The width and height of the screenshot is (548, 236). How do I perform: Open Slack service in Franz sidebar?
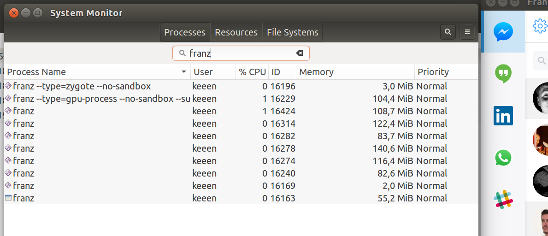pyautogui.click(x=503, y=200)
